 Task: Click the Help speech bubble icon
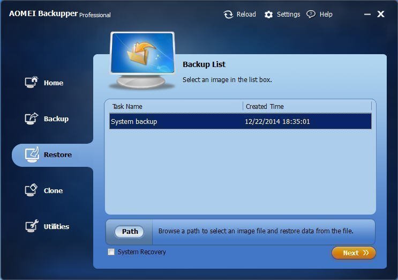(x=311, y=14)
